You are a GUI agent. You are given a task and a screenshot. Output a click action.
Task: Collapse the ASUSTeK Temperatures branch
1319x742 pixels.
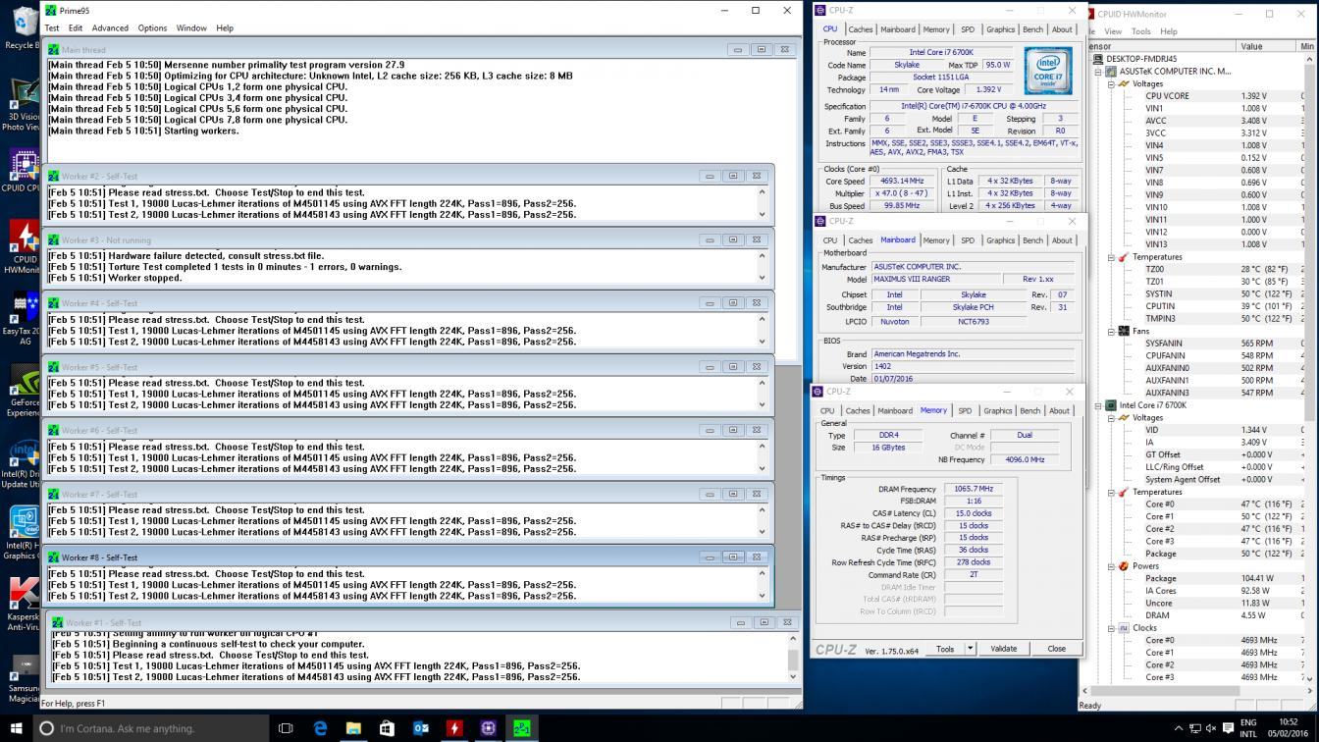(1112, 257)
